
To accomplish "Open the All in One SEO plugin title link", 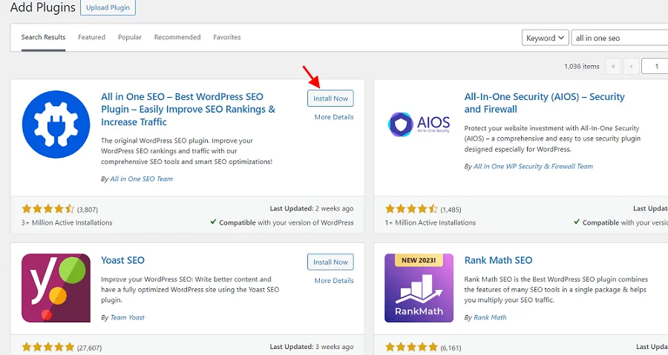I will click(x=188, y=109).
